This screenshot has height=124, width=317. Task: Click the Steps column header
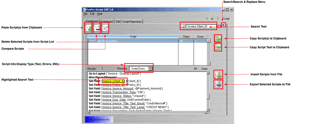[x=186, y=36]
